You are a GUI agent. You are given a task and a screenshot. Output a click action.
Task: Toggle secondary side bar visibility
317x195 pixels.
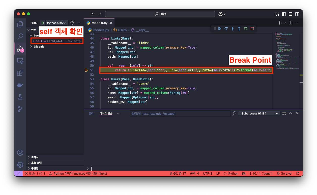tap(297, 14)
